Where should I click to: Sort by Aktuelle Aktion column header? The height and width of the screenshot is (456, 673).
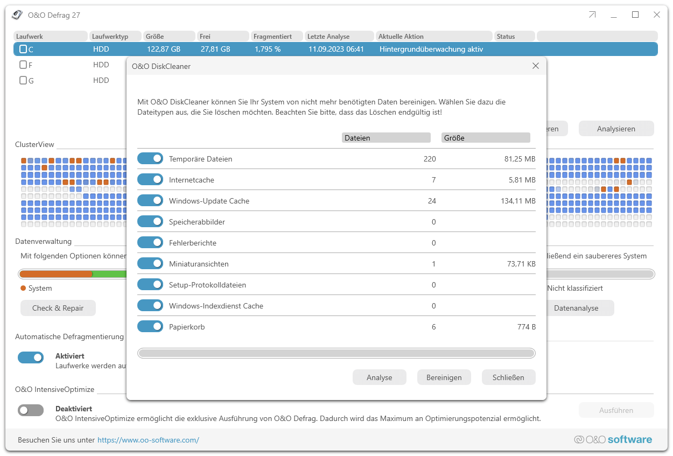point(434,36)
